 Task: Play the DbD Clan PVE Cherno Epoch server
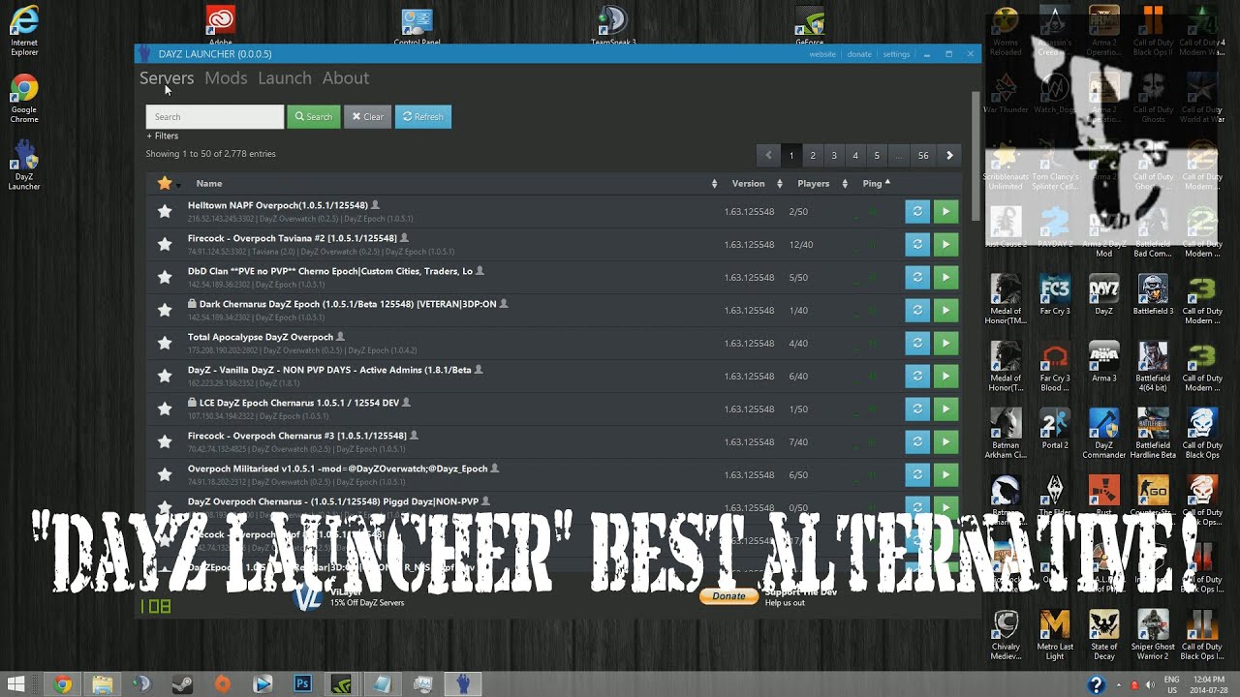pyautogui.click(x=945, y=277)
